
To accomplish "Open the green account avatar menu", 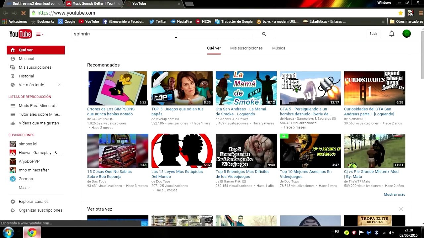I will pos(406,34).
